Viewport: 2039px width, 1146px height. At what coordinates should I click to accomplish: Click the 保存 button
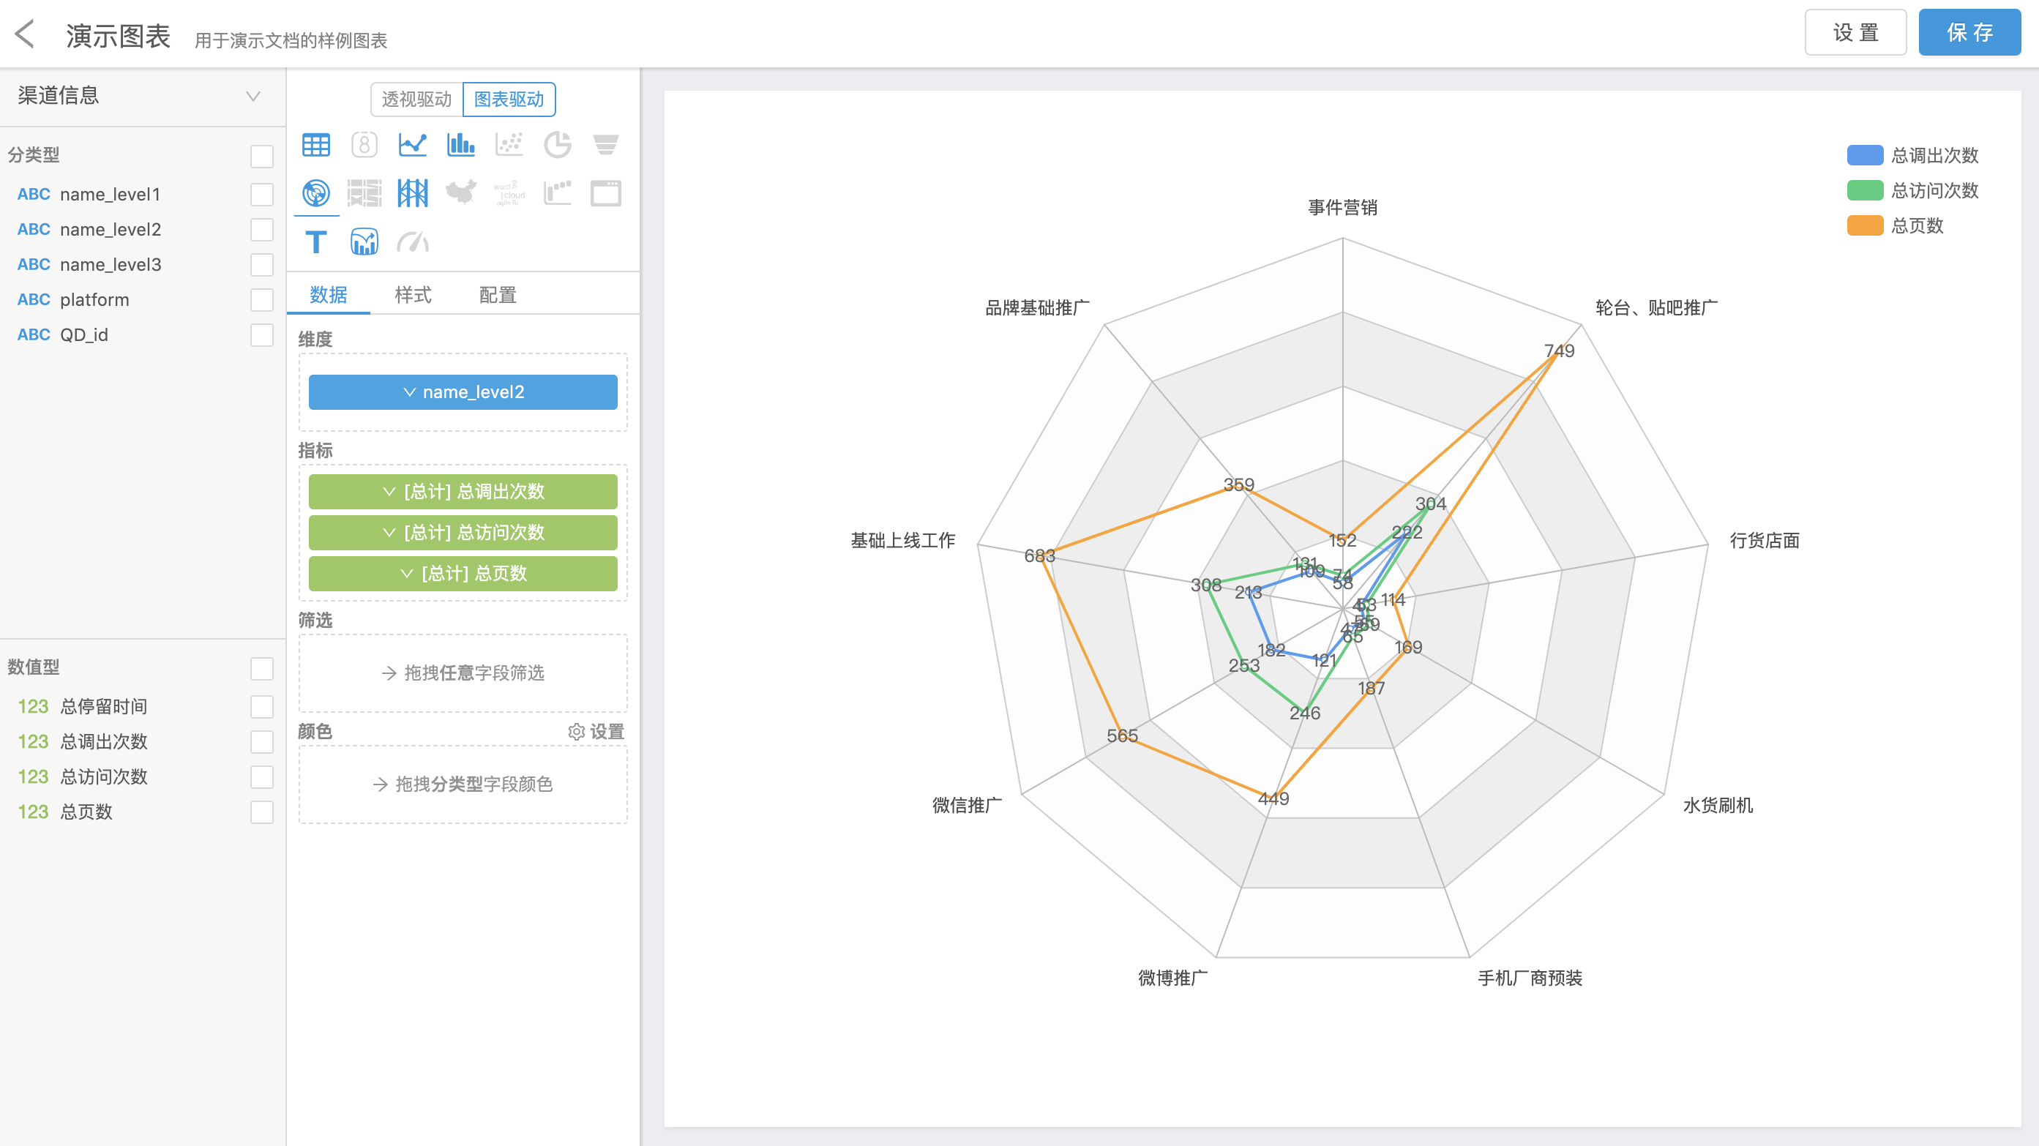click(x=1969, y=32)
